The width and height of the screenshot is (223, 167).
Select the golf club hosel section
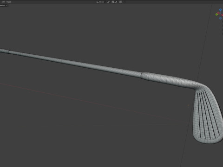(x=169, y=80)
